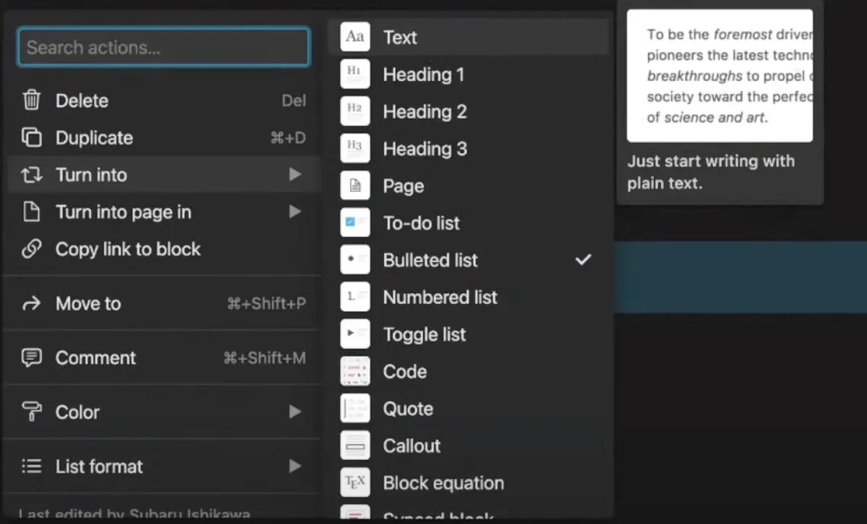Expand the Turn into page in submenu arrow
Image resolution: width=867 pixels, height=524 pixels.
[x=295, y=212]
